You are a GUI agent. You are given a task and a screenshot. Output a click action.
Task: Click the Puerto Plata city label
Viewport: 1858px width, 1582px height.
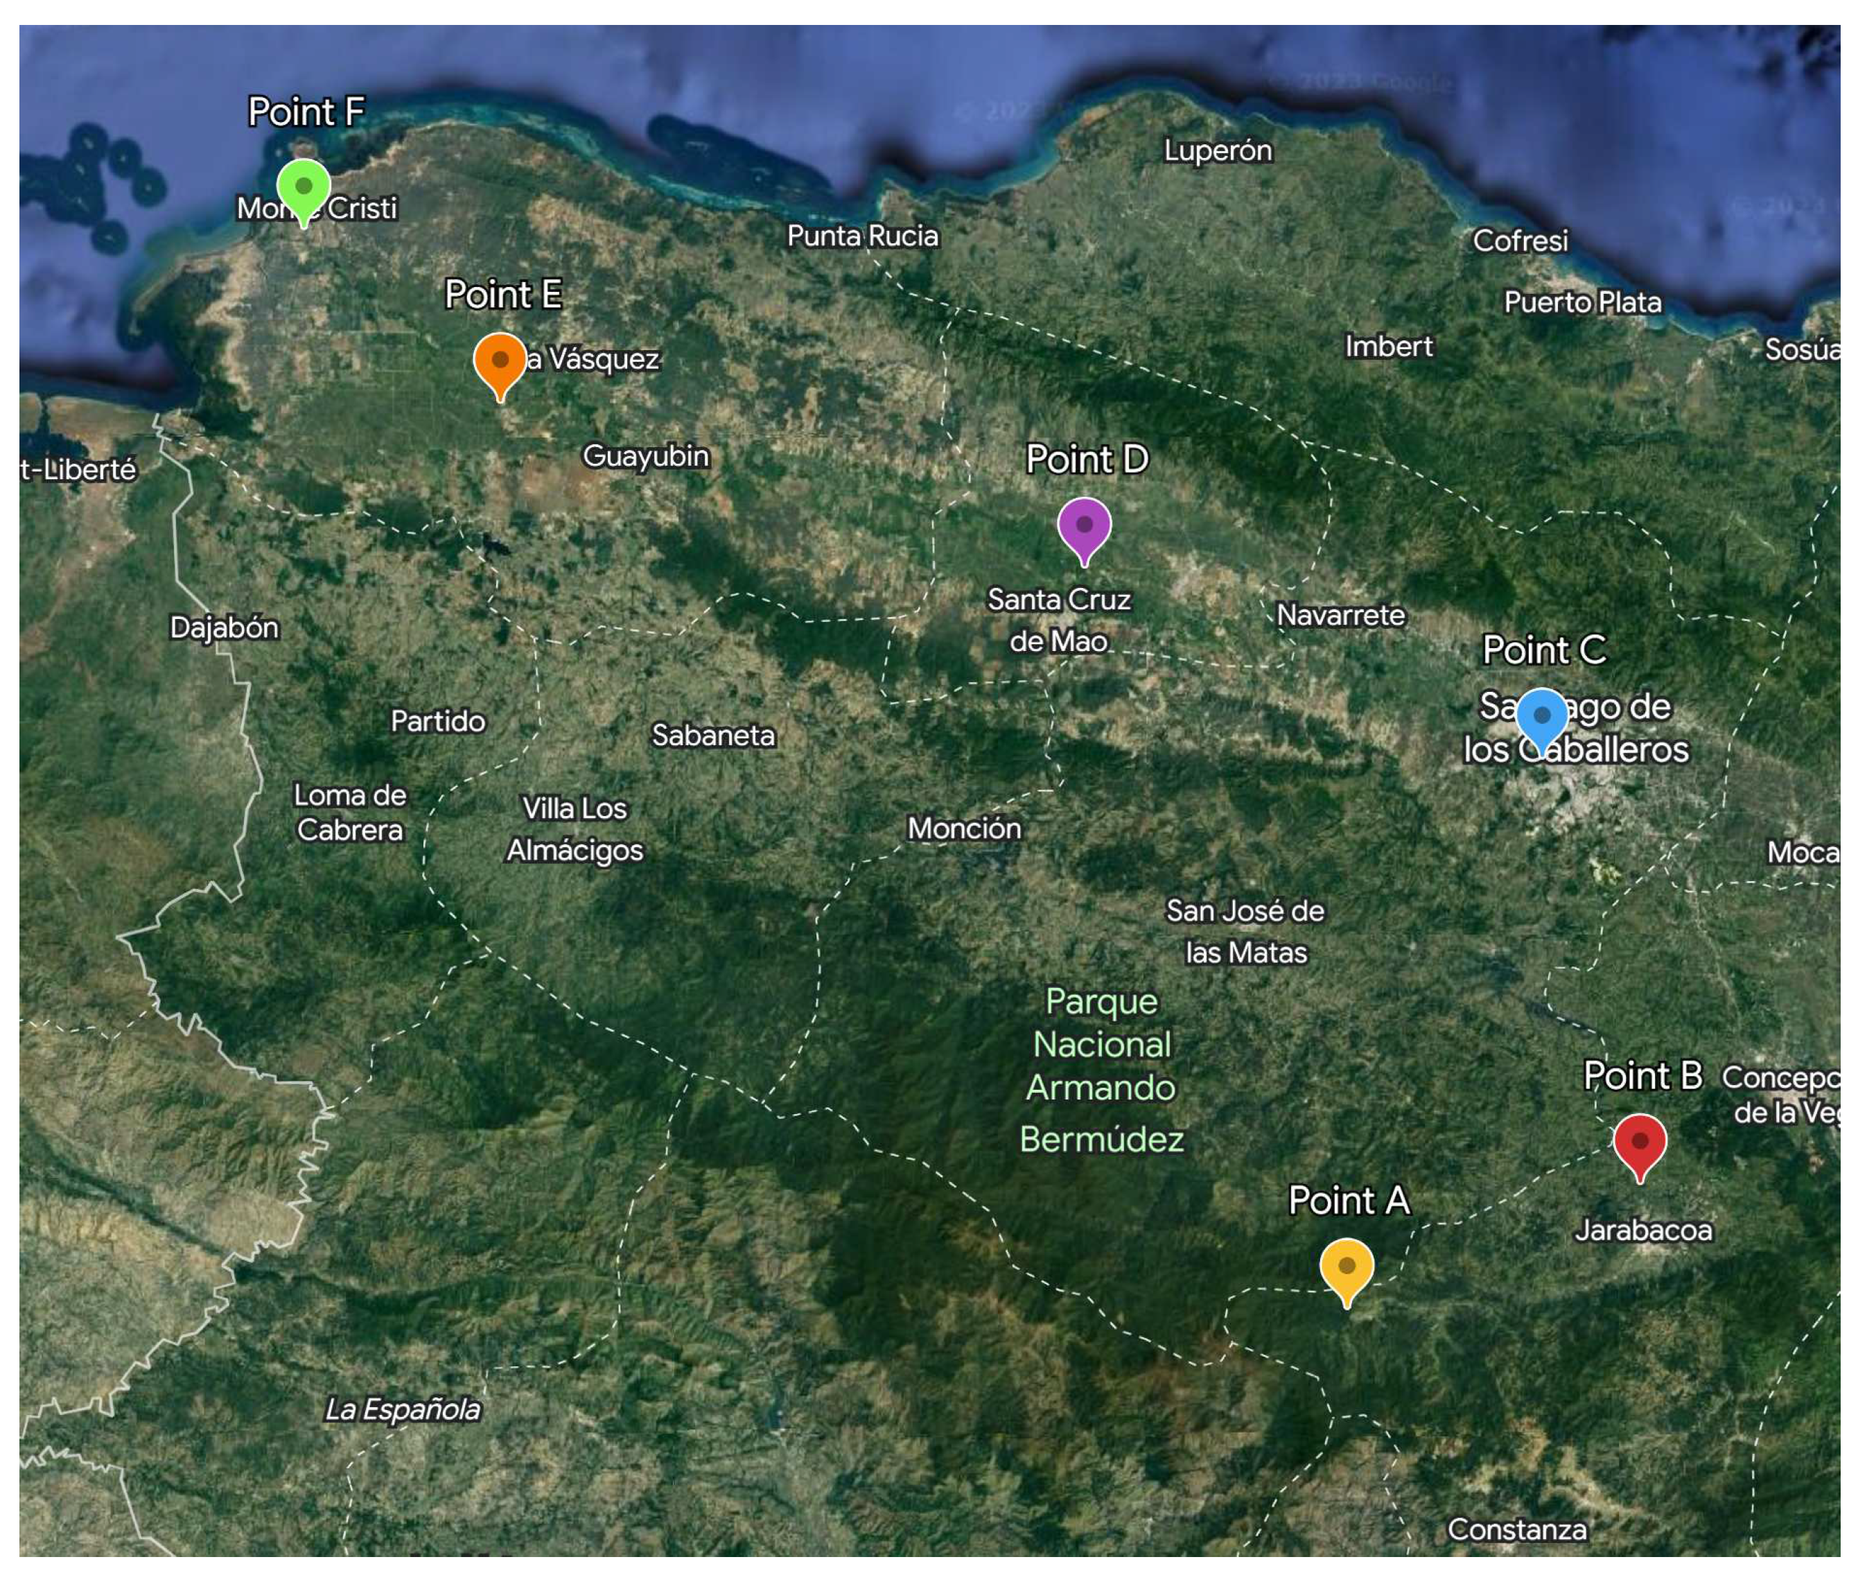(1582, 302)
